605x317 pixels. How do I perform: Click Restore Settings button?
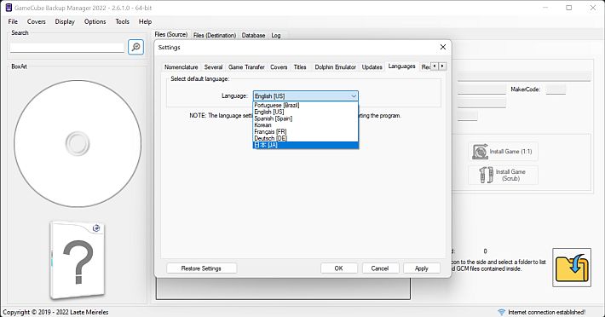(201, 268)
